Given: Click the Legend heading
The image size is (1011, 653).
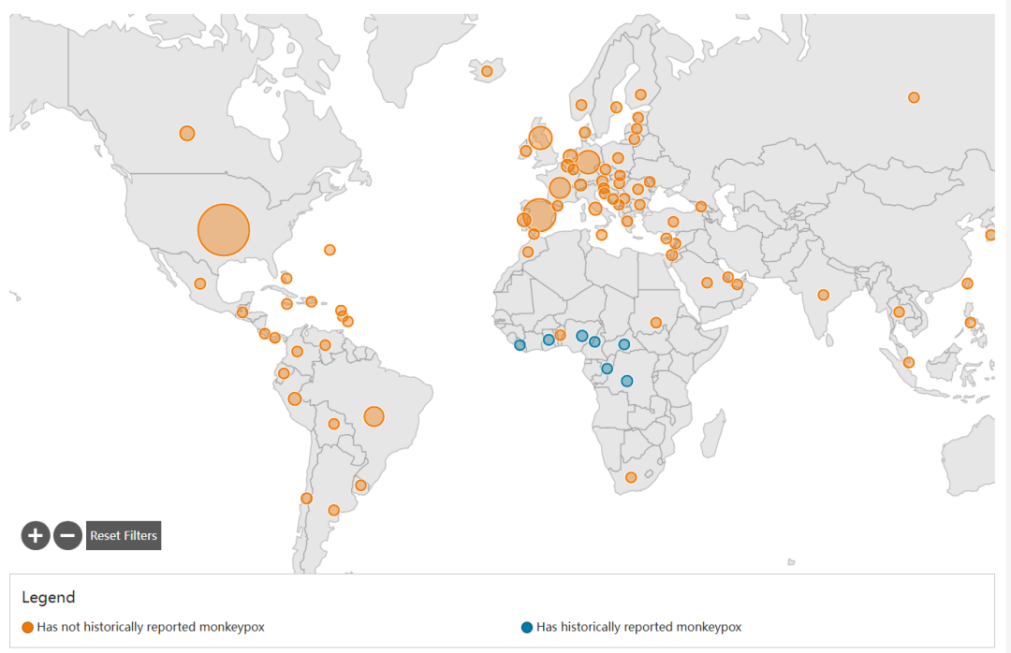Looking at the screenshot, I should coord(49,597).
